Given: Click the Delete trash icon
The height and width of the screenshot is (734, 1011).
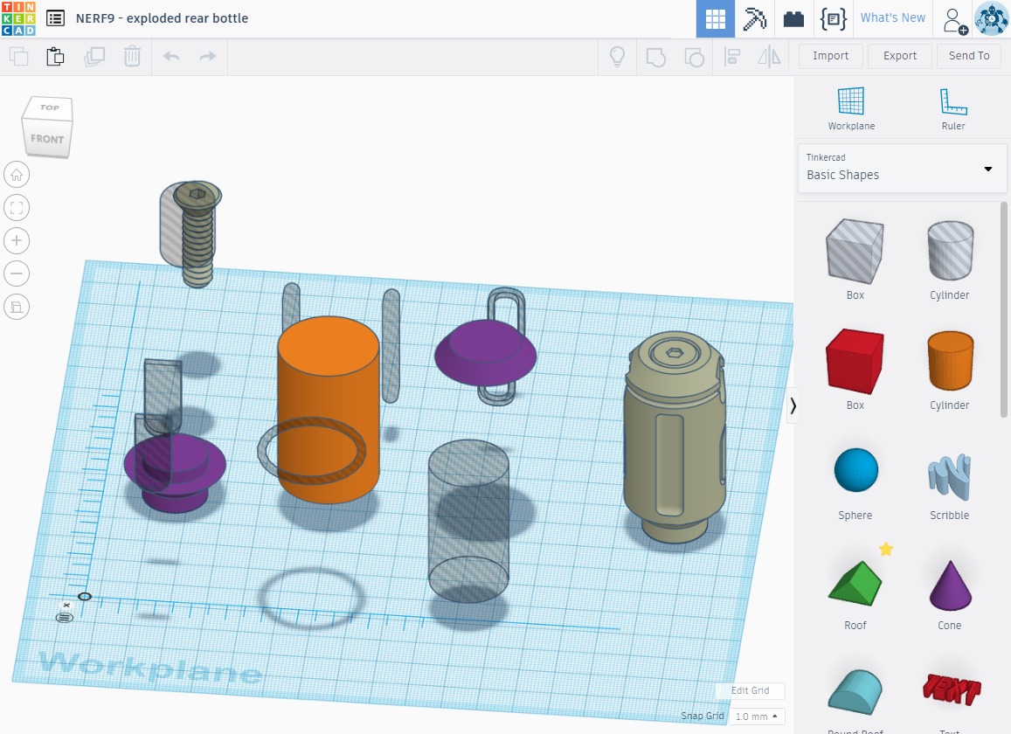Looking at the screenshot, I should pos(132,57).
